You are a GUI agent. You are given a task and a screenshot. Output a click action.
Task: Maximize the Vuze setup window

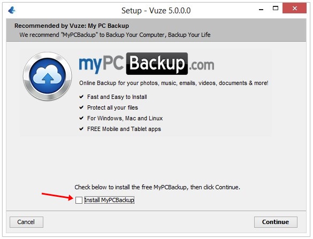point(276,8)
